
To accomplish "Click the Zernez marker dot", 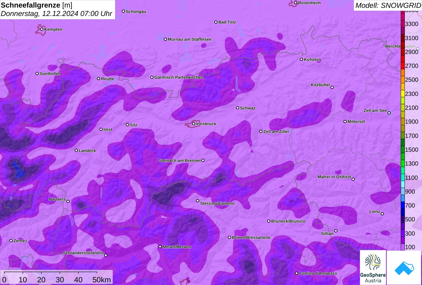I will tap(11, 241).
